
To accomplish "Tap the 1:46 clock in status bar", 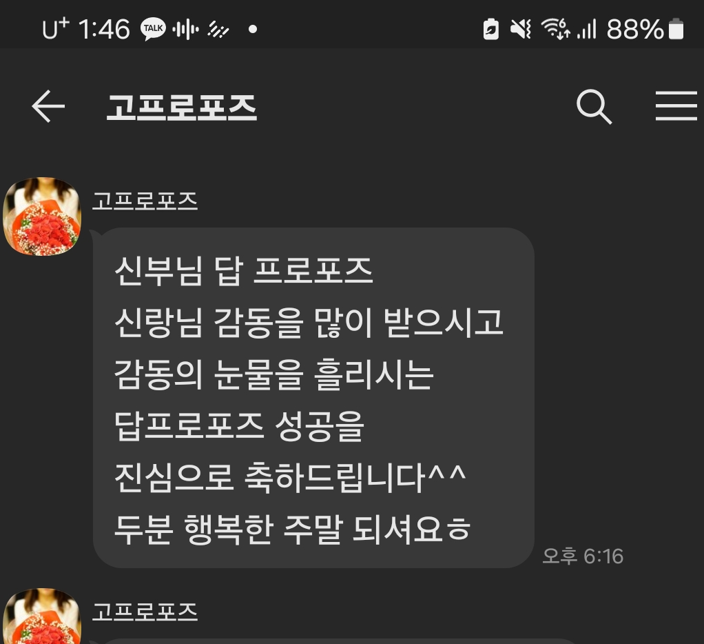I will 104,30.
